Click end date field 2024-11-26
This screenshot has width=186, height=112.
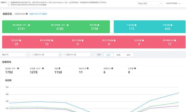77,55
